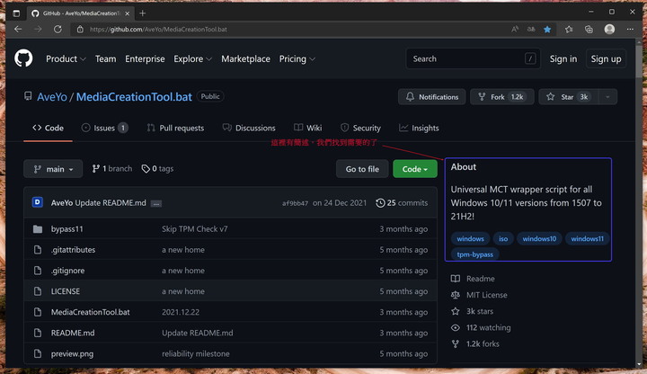Click the translate icon in address bar
This screenshot has height=374, width=647.
531,30
